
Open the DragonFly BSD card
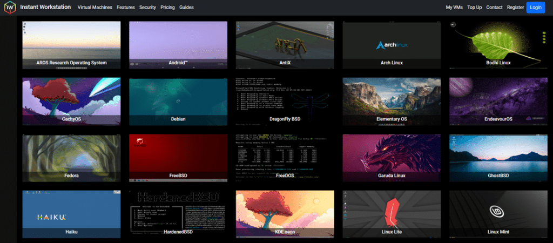click(285, 102)
